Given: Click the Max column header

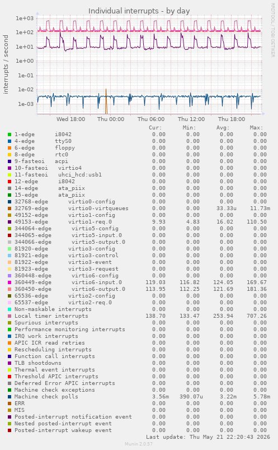Looking at the screenshot, I should 256,128.
